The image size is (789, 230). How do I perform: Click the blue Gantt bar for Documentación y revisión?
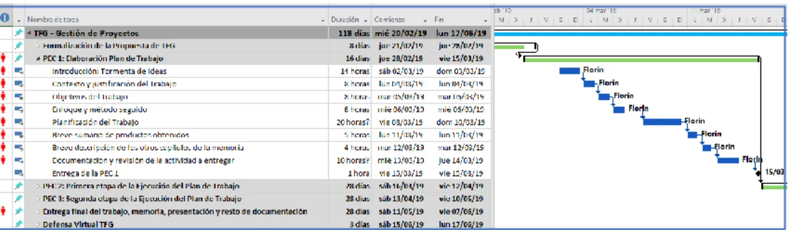[x=728, y=160]
